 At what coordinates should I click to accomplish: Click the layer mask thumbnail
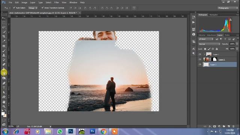pos(214,59)
